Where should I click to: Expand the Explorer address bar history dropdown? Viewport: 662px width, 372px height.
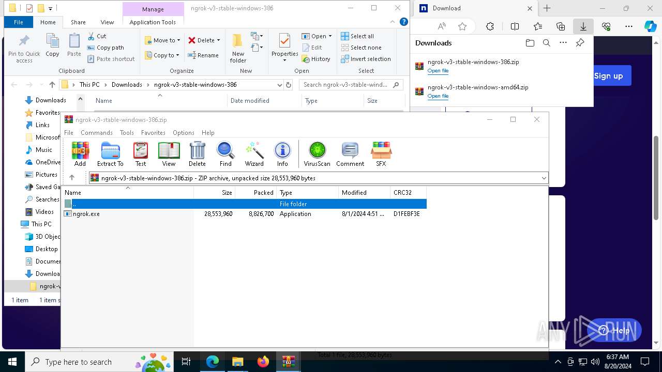280,85
